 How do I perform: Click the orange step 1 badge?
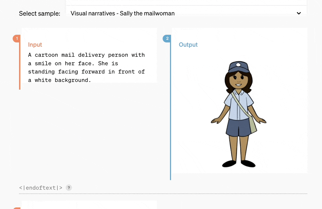tap(17, 38)
